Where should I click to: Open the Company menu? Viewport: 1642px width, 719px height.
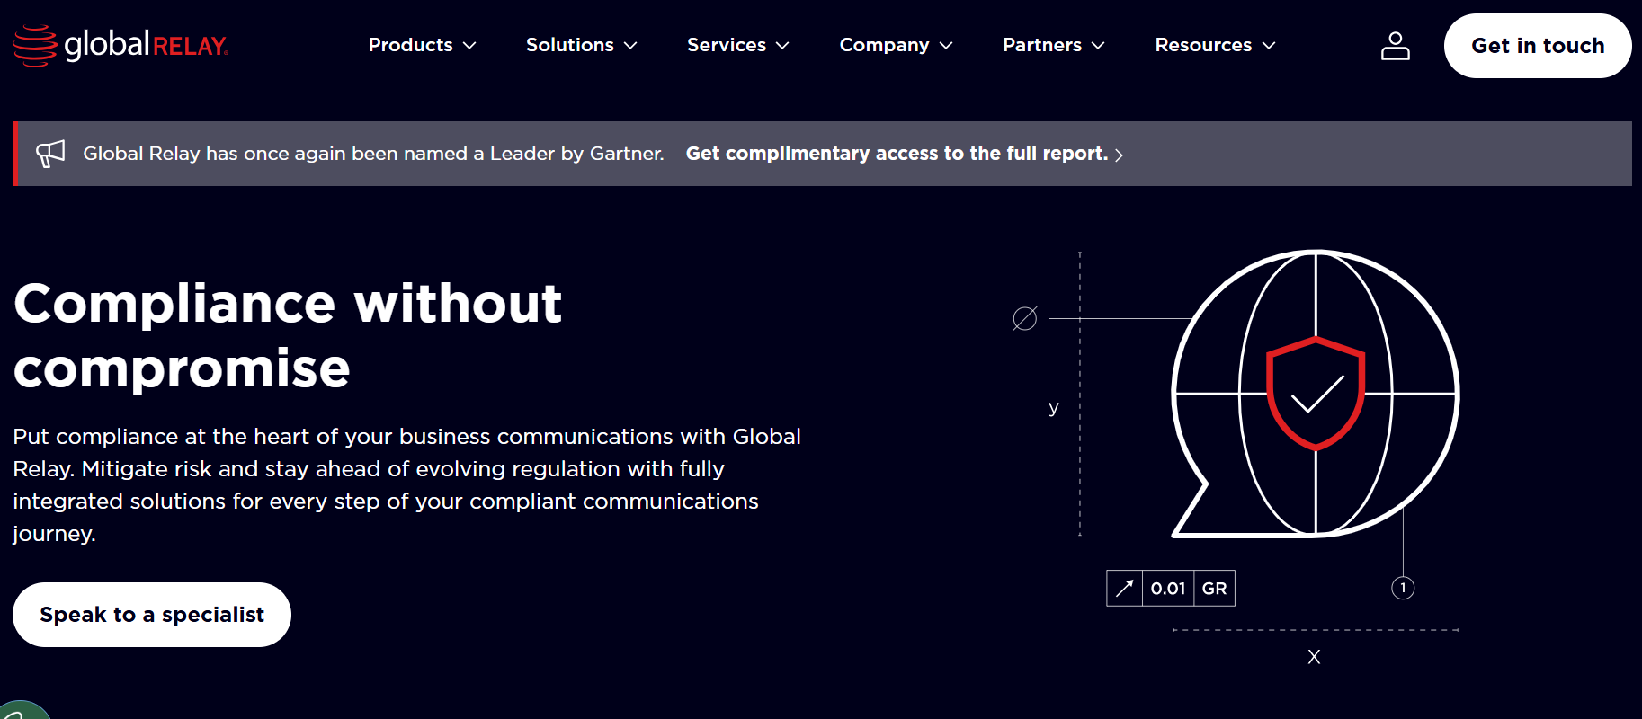[x=885, y=45]
